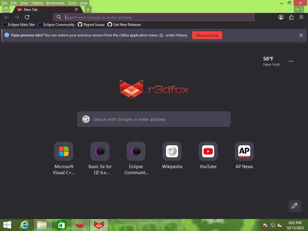The width and height of the screenshot is (308, 231).
Task: Open the Wikipedia shortcut tile
Action: [172, 155]
